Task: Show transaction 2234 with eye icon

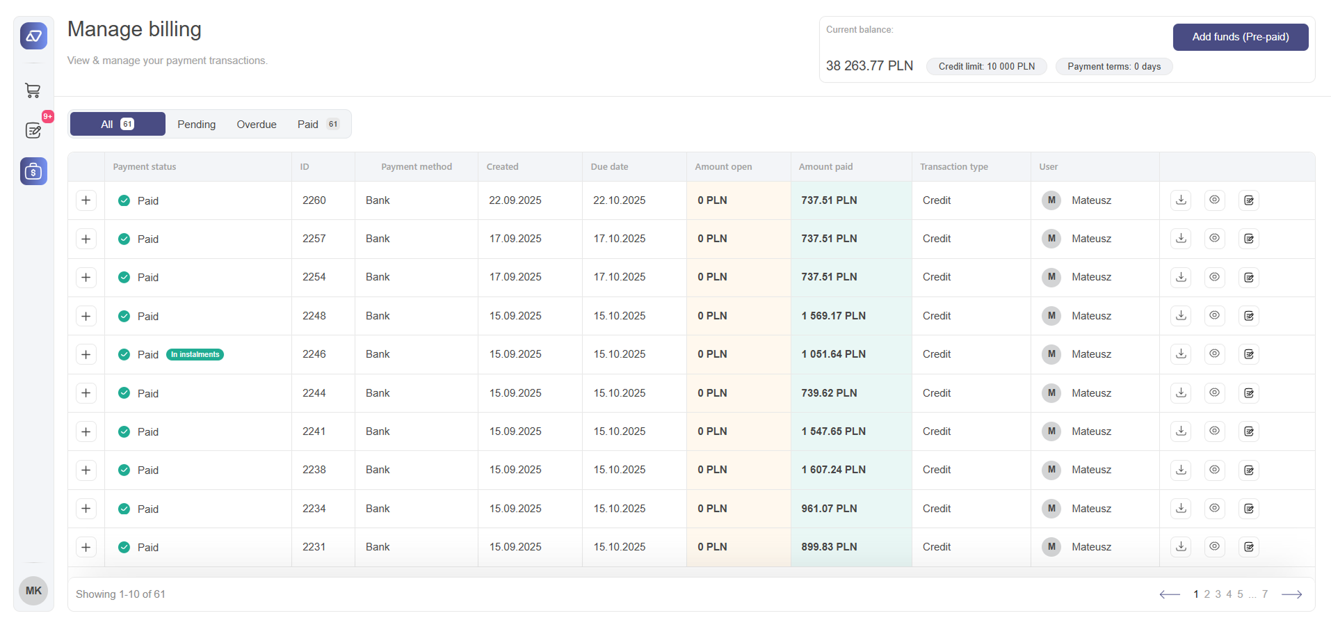Action: click(1214, 509)
